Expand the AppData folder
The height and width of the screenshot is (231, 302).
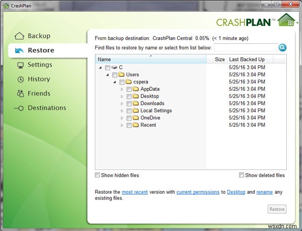[122, 89]
